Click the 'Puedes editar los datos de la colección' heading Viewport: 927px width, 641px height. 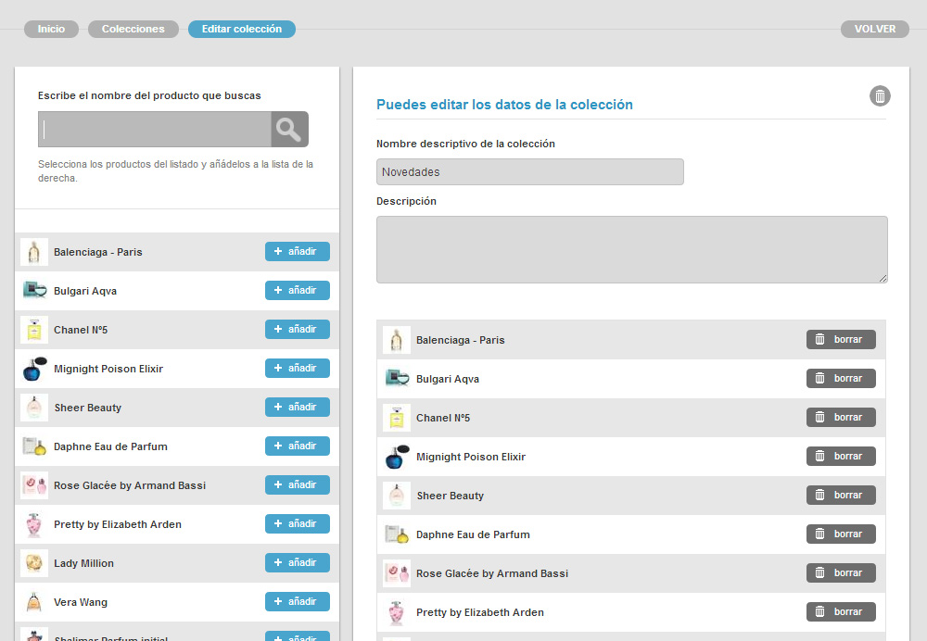(505, 105)
